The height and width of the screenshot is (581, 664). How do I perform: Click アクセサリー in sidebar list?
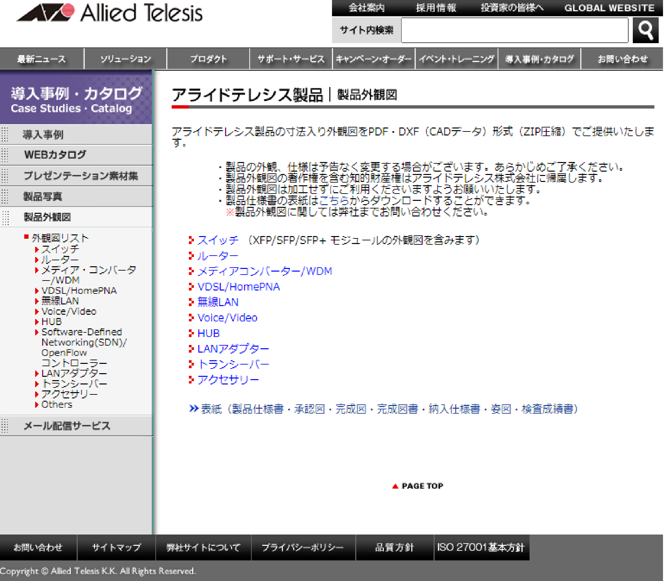(69, 394)
